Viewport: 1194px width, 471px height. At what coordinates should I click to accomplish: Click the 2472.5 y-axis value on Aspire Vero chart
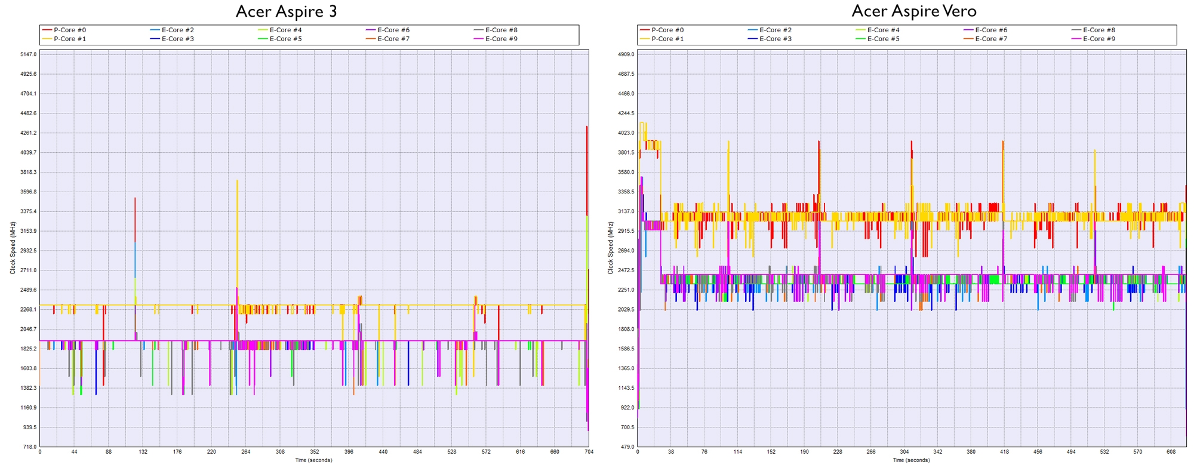tap(626, 270)
